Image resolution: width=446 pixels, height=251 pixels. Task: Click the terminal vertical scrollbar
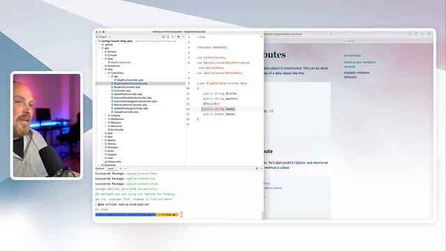click(263, 215)
